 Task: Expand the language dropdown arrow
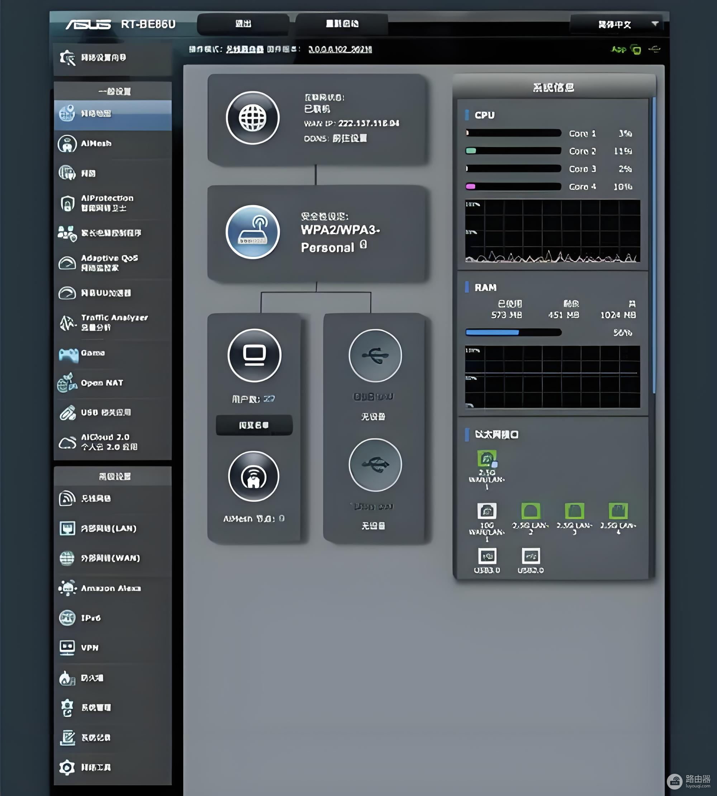tap(655, 24)
